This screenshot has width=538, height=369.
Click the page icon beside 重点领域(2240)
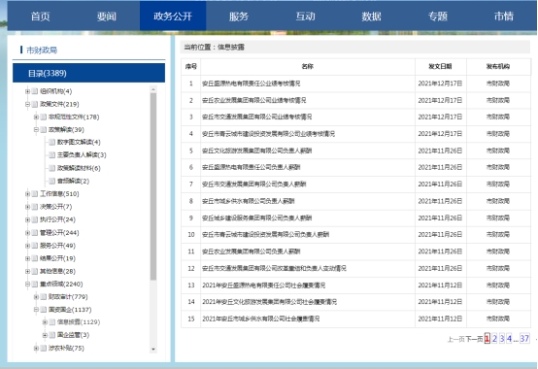coord(35,284)
